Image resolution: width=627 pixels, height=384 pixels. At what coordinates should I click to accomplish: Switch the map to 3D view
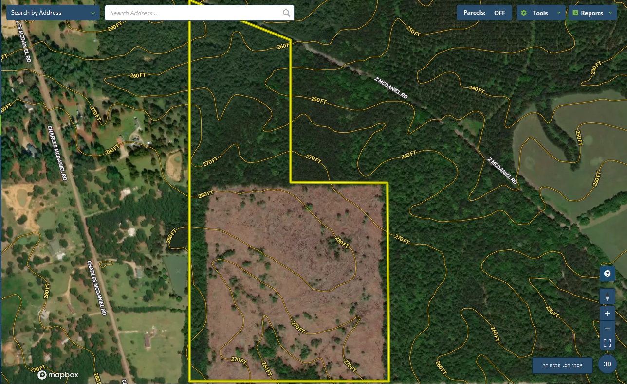(607, 364)
